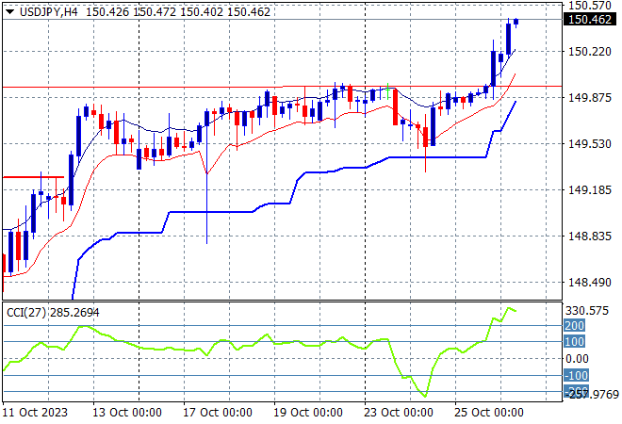
Task: Select the CCI 200 level label
Action: tap(574, 326)
